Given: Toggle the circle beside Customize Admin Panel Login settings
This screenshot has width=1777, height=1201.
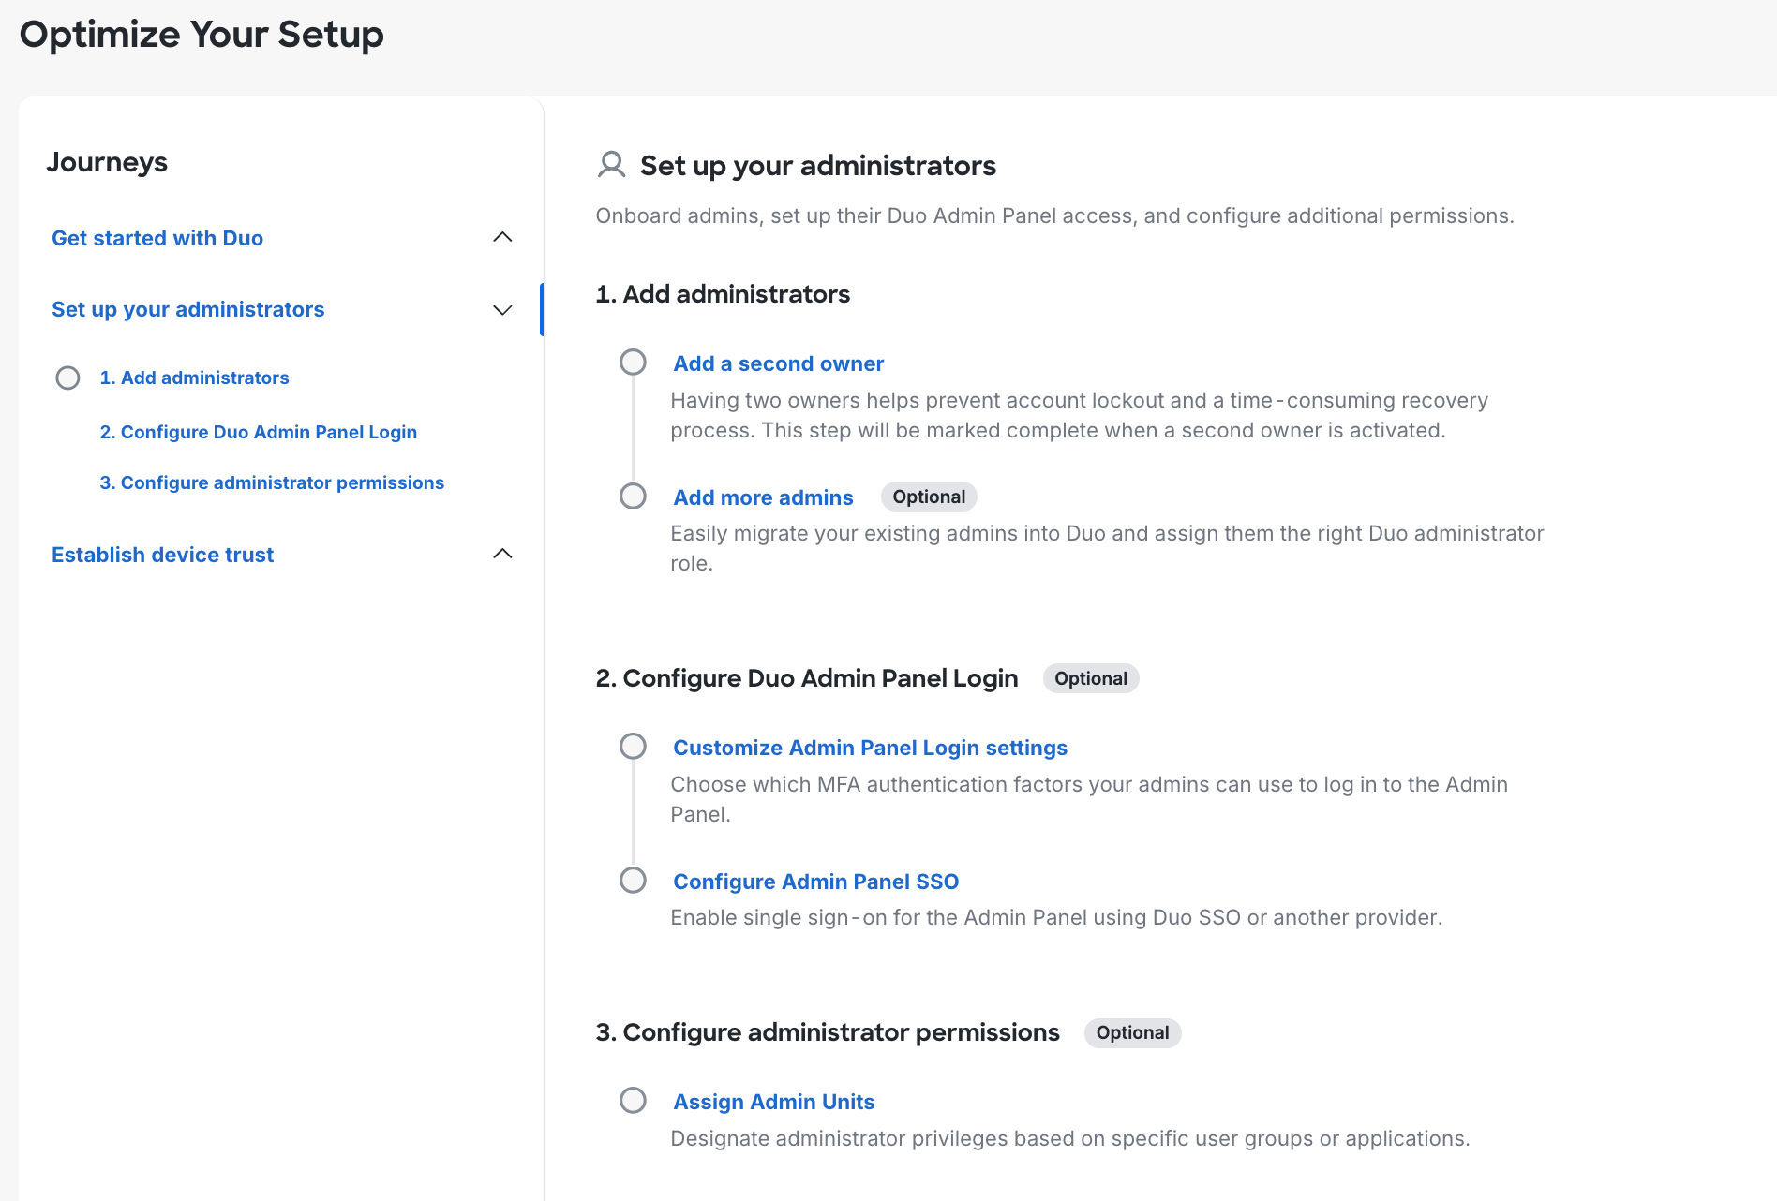Looking at the screenshot, I should (x=633, y=746).
